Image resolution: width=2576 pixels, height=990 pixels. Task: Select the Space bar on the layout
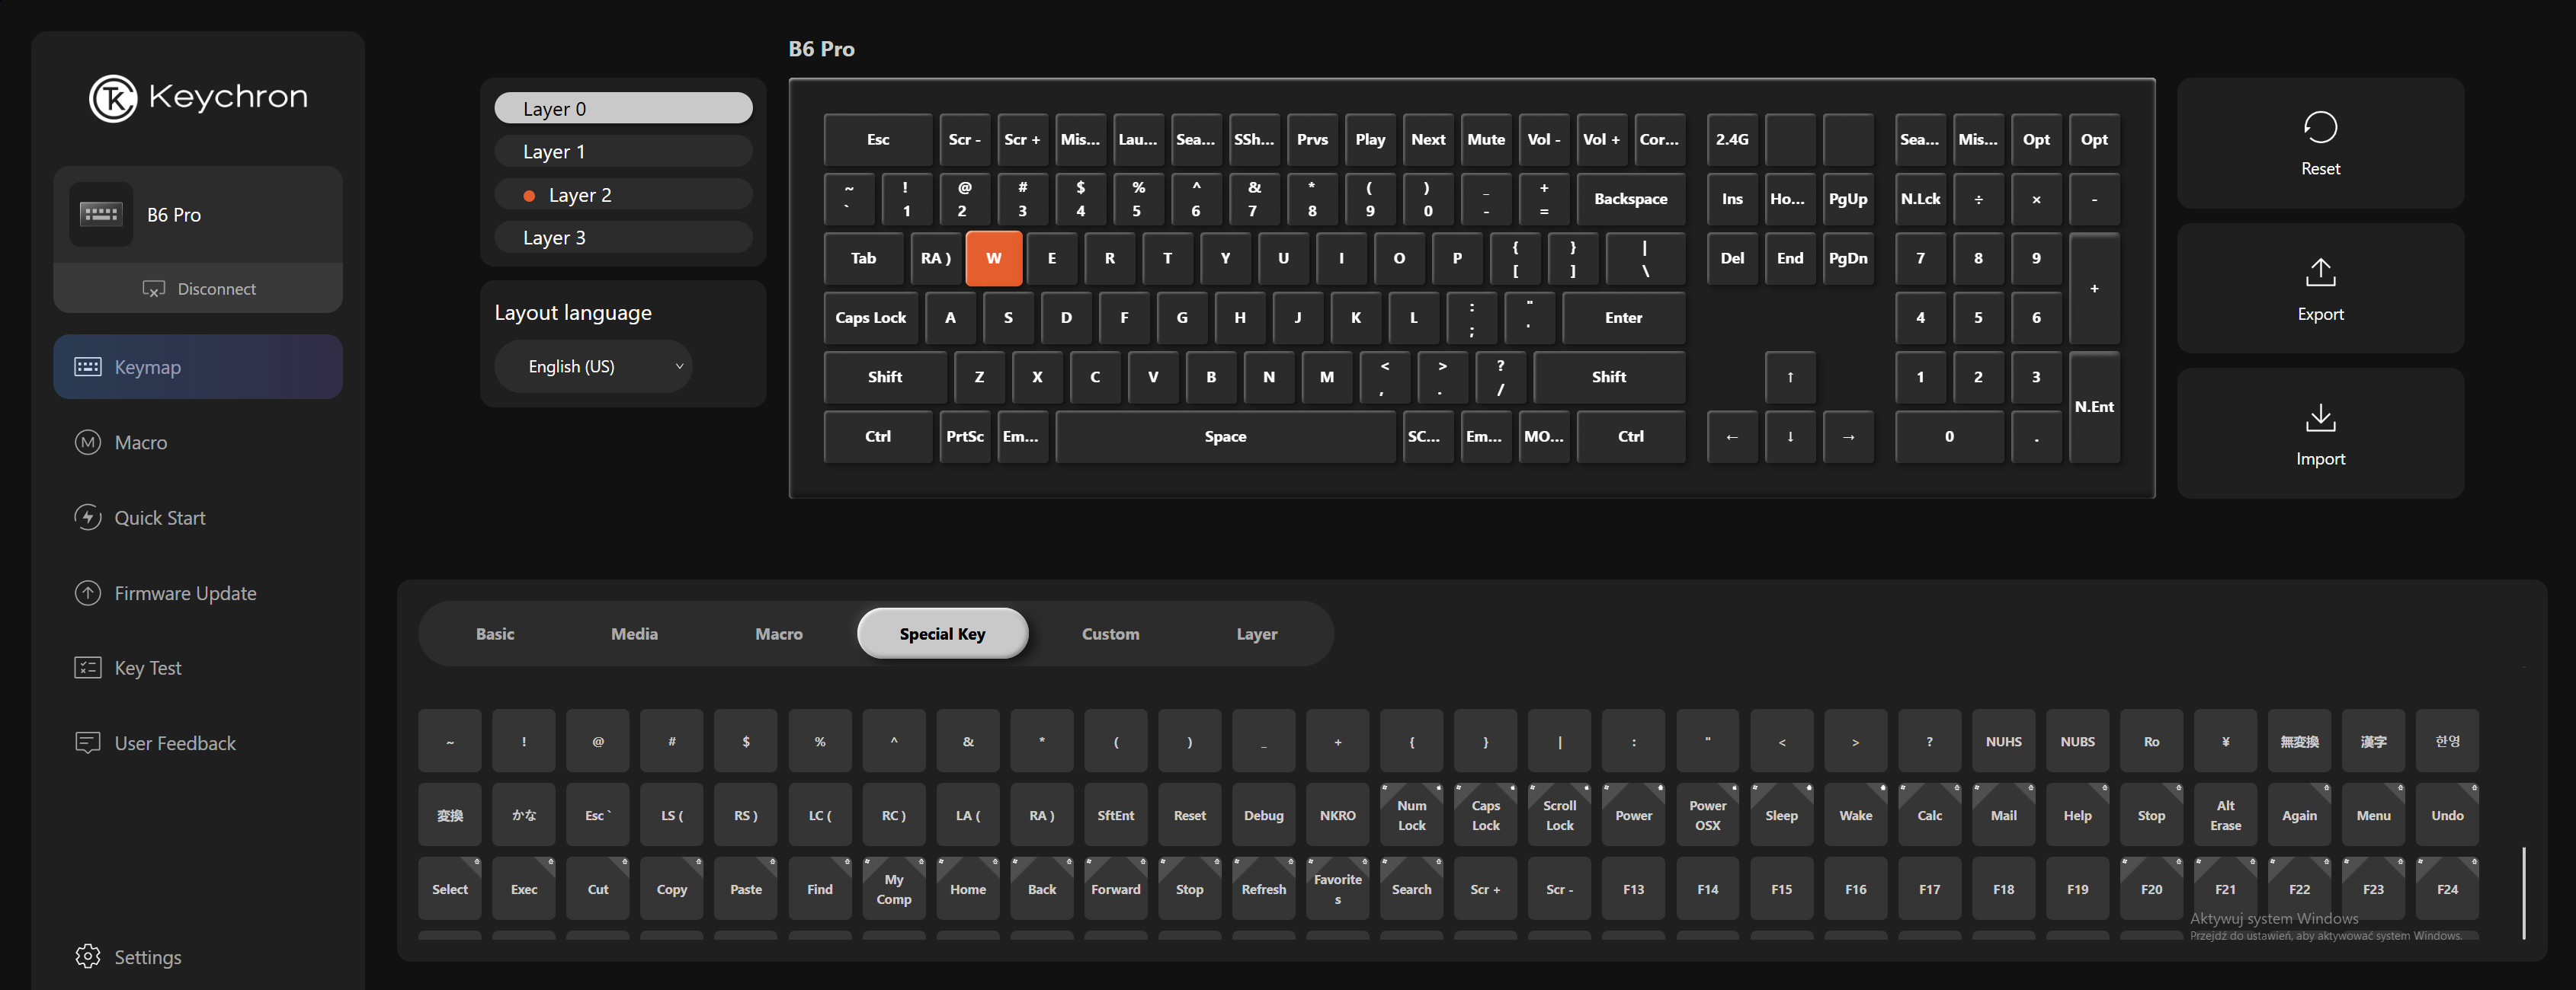pyautogui.click(x=1225, y=436)
